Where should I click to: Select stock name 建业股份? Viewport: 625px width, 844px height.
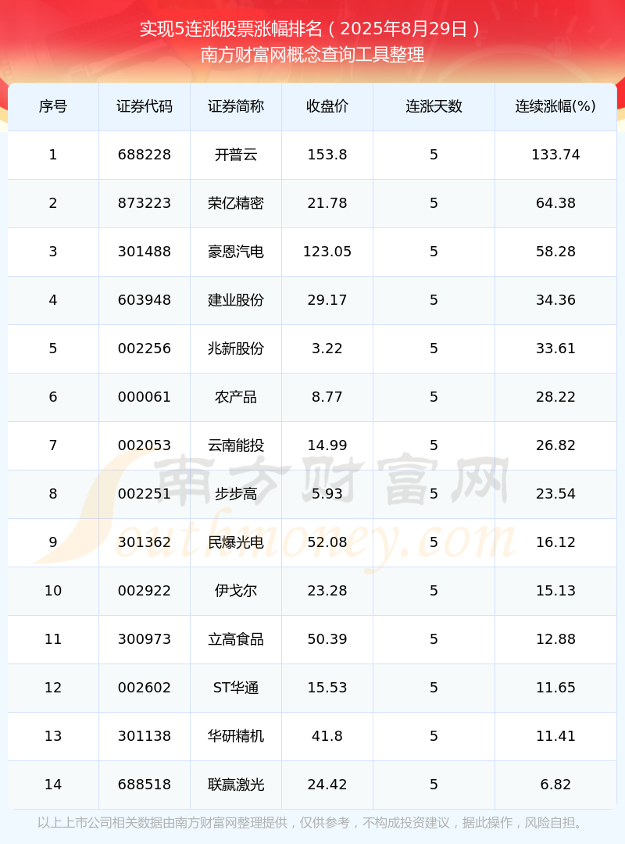point(236,300)
